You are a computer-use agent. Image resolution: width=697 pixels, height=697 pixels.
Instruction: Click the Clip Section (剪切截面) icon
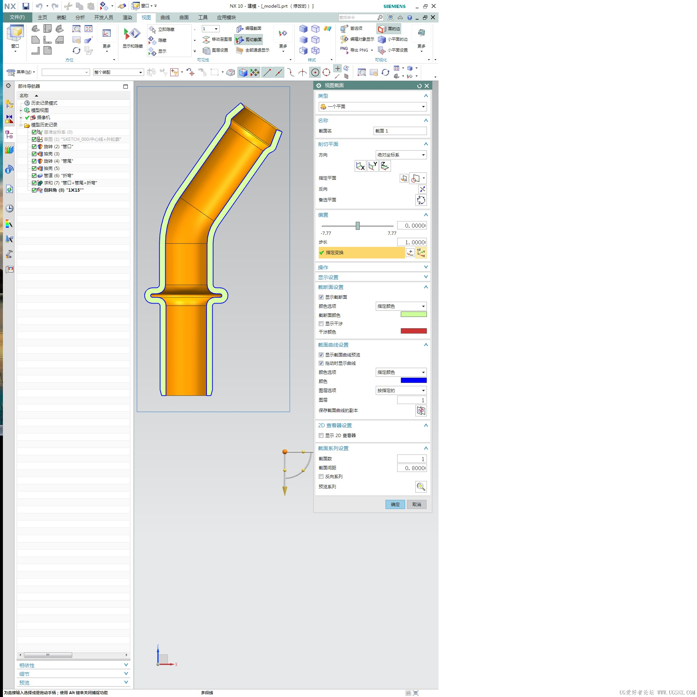[x=240, y=40]
